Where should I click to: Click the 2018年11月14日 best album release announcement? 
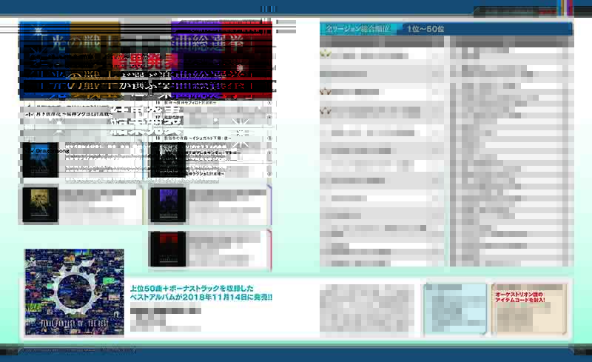point(201,293)
